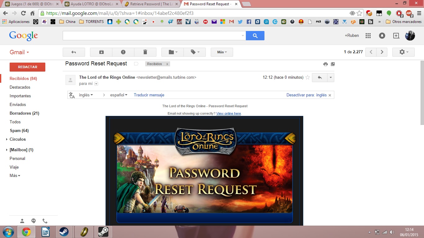424x238 pixels.
Task: Open the Importantes folder
Action: [x=20, y=96]
